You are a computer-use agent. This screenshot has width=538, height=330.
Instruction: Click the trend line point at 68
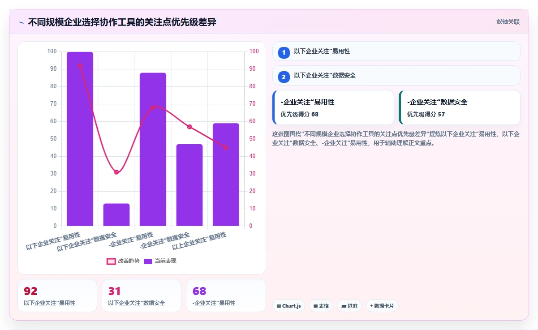click(x=153, y=107)
